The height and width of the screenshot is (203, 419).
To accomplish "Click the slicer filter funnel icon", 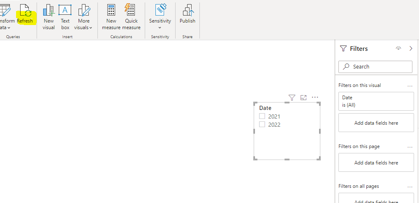I will pyautogui.click(x=292, y=98).
